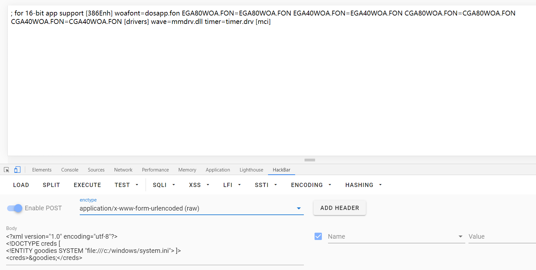536x270 pixels.
Task: Open the enctype dropdown
Action: [x=191, y=208]
